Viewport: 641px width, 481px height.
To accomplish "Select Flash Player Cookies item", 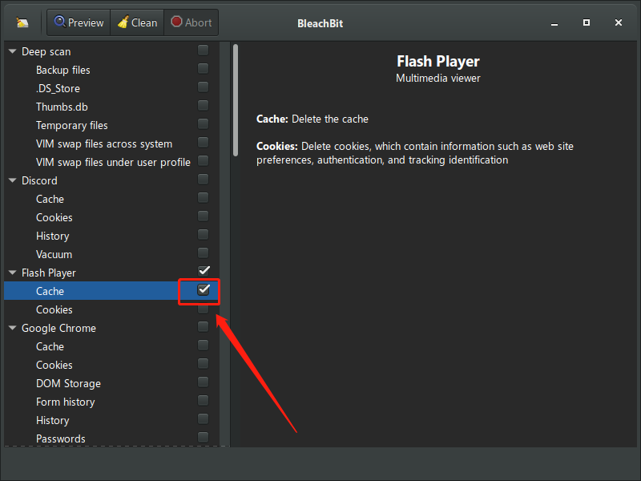I will 54,309.
